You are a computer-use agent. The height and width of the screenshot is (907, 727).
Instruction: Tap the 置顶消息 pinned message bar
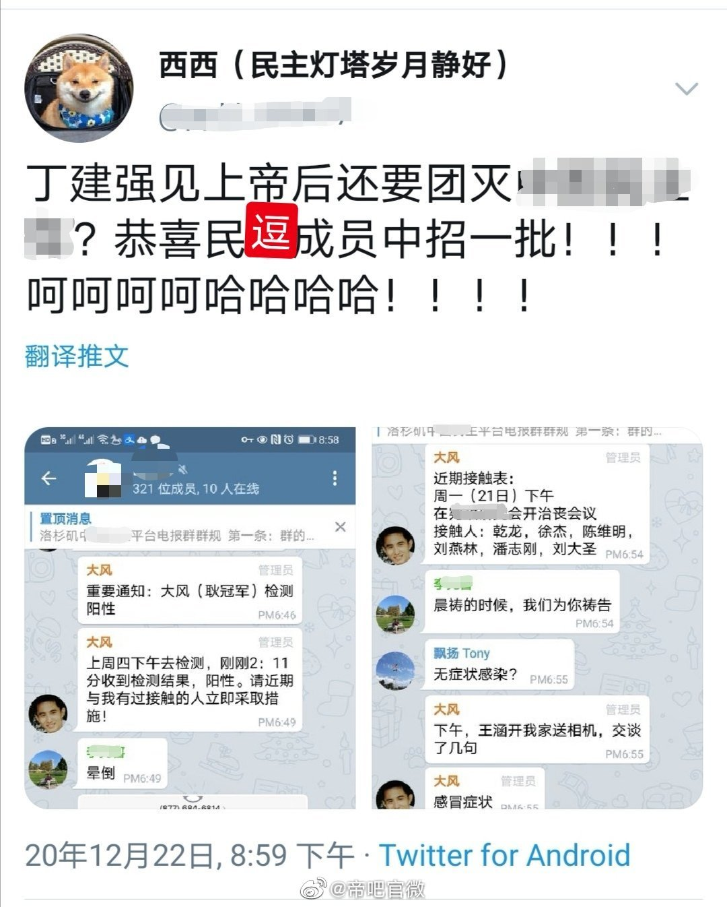pos(178,527)
